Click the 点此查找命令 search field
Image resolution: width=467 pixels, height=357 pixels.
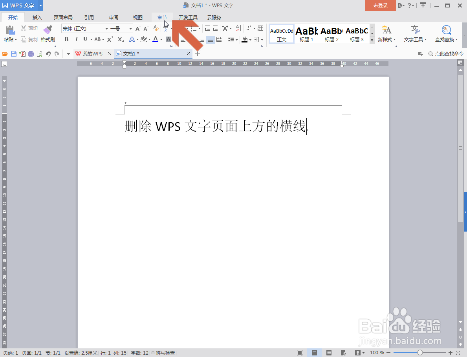click(446, 54)
